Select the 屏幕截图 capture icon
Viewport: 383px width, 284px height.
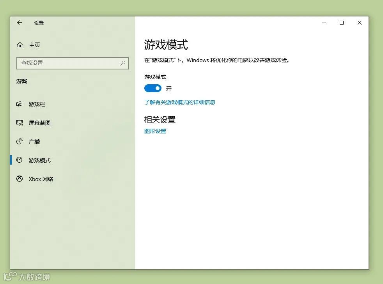tap(19, 123)
